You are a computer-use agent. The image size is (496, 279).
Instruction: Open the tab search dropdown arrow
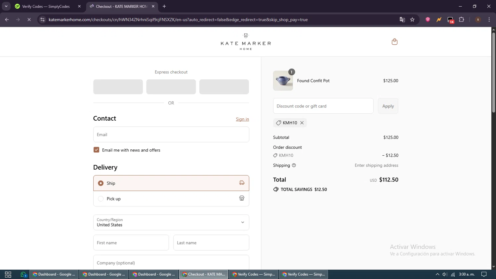[x=6, y=6]
